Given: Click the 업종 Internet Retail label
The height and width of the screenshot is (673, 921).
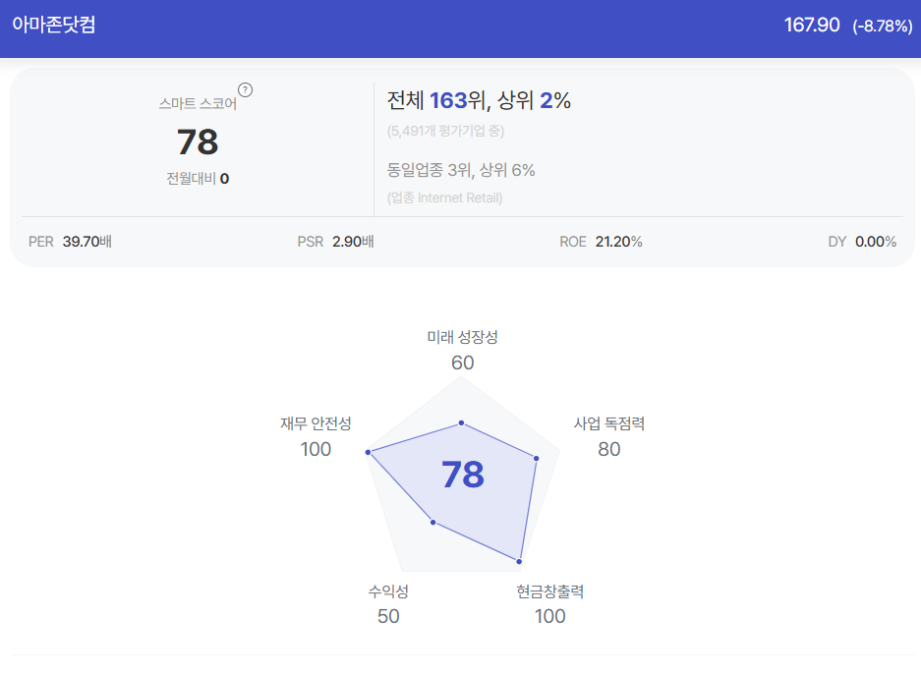Looking at the screenshot, I should 444,197.
